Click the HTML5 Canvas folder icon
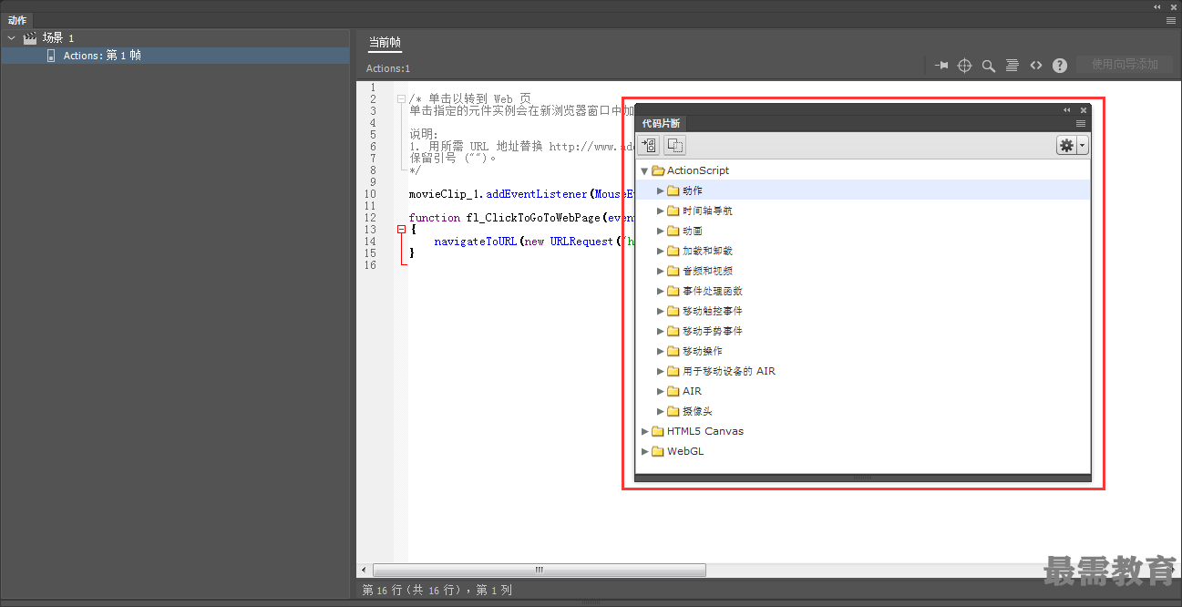The width and height of the screenshot is (1182, 607). point(658,431)
